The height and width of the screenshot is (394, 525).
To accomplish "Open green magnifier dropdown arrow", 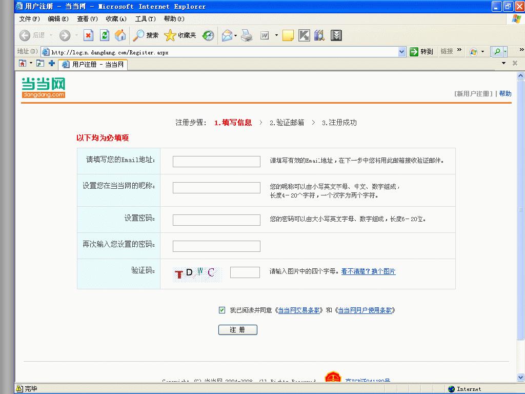I will pyautogui.click(x=505, y=52).
